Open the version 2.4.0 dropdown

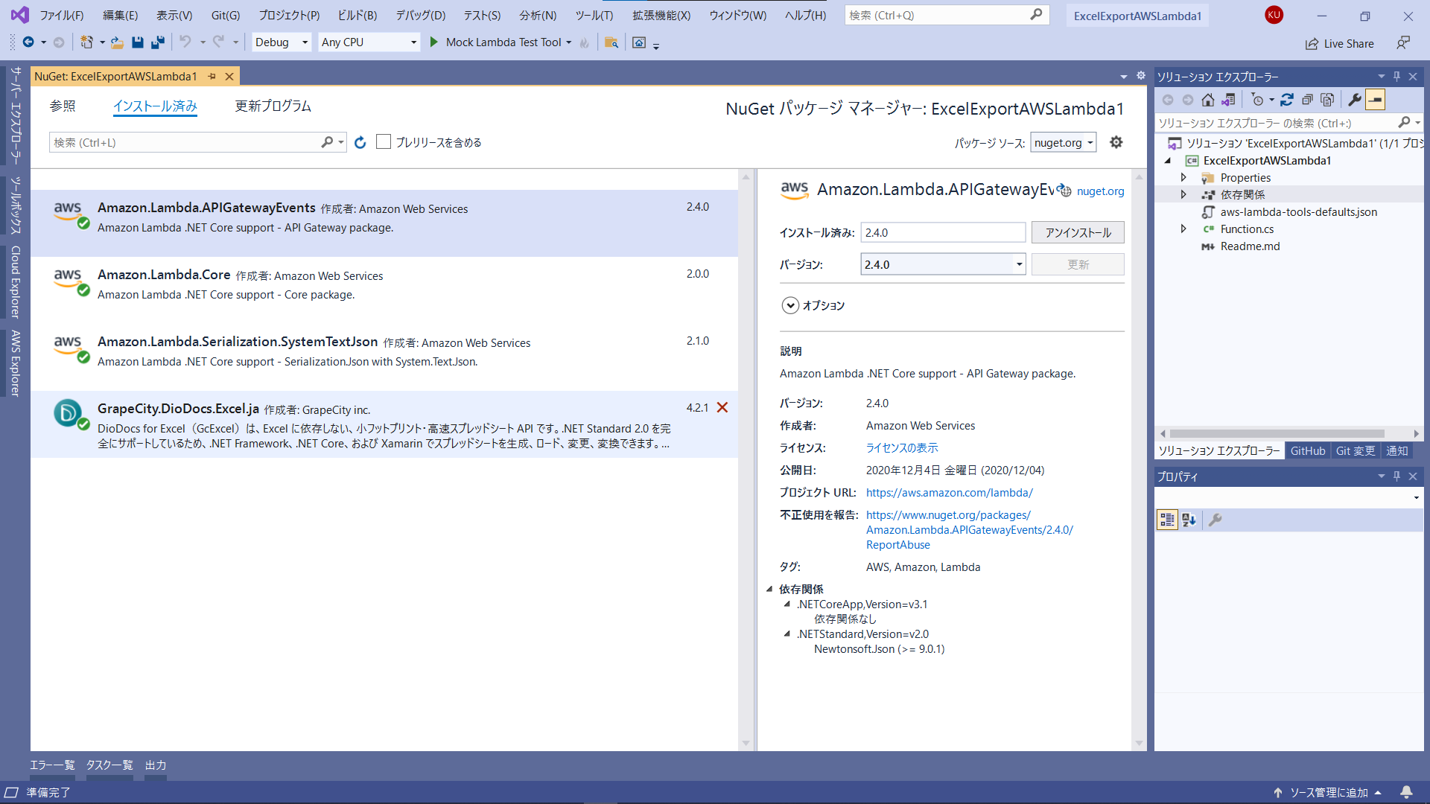pos(944,264)
